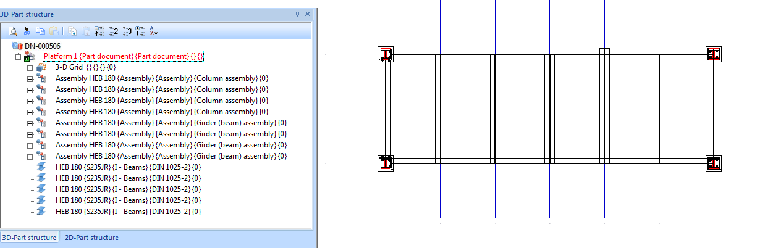Click I-beam icon of the last HEB 180 S235JR row
The image size is (768, 248).
click(42, 212)
